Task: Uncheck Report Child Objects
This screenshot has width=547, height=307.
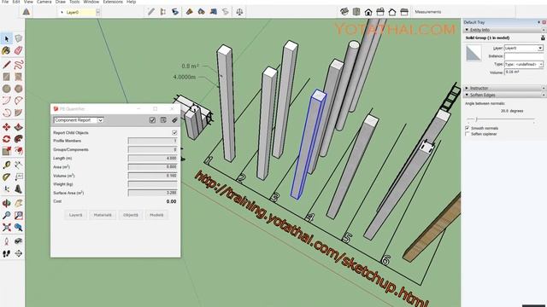Action: (174, 133)
